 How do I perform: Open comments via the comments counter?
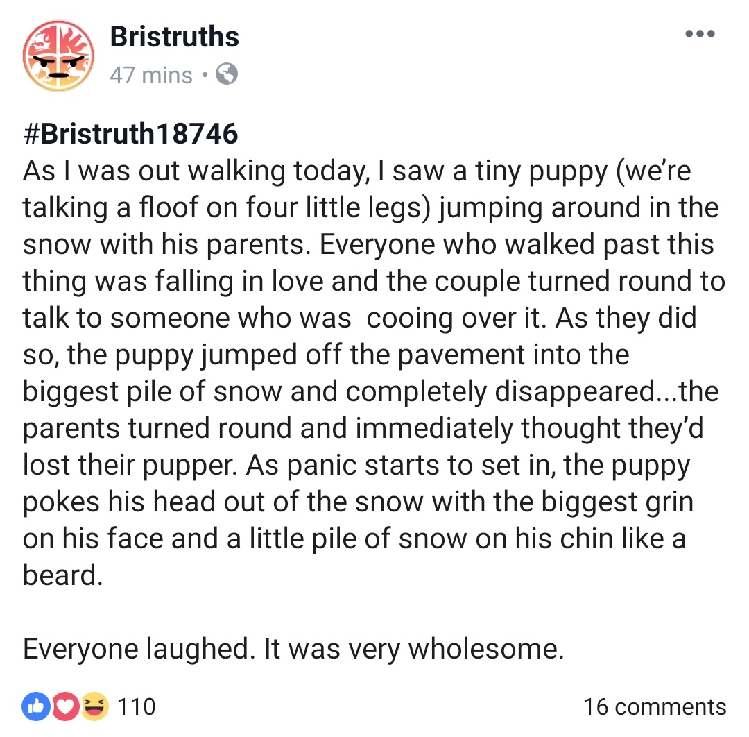click(655, 707)
